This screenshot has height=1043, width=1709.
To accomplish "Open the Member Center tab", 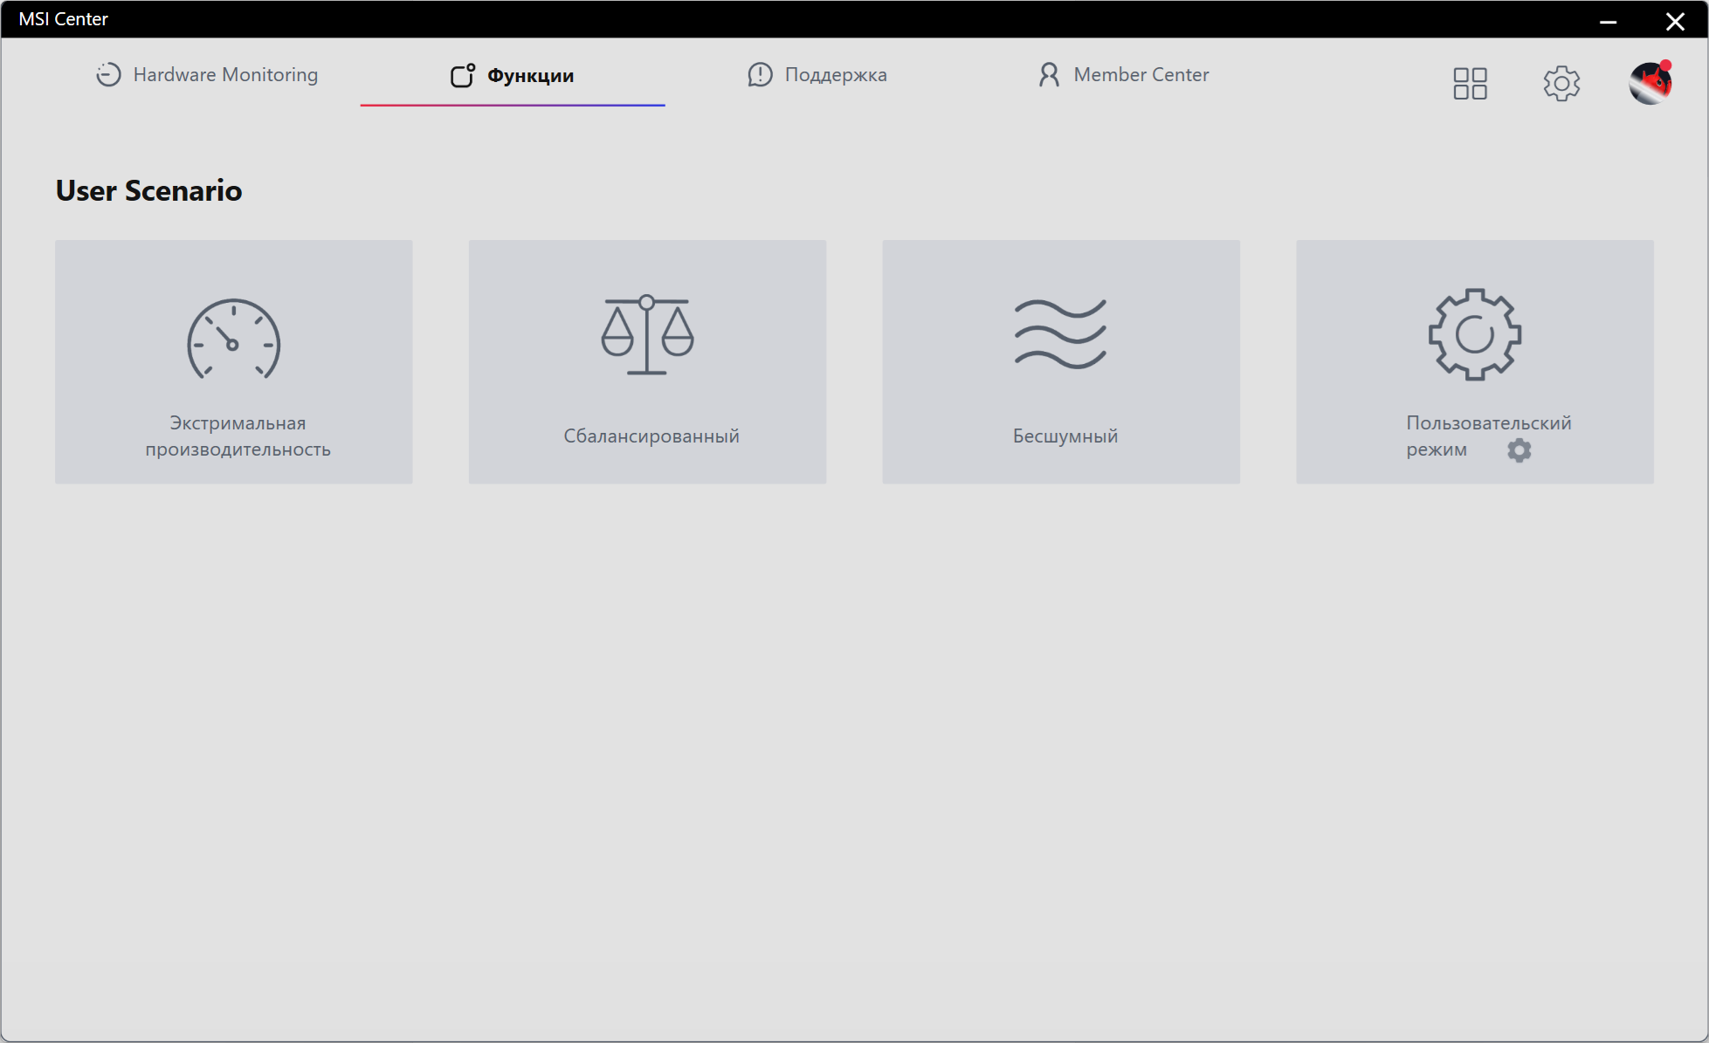I will coord(1140,75).
